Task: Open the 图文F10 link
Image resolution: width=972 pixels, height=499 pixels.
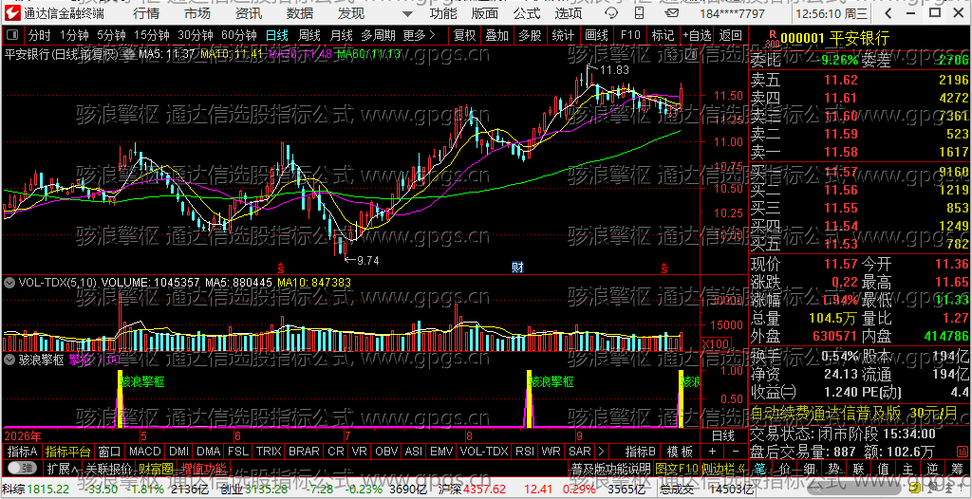Action: point(677,468)
